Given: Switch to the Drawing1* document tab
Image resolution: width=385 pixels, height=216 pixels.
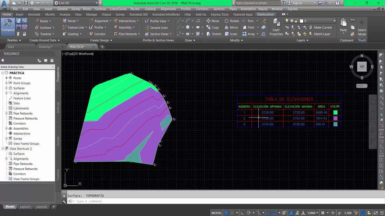Looking at the screenshot, I should pyautogui.click(x=46, y=47).
